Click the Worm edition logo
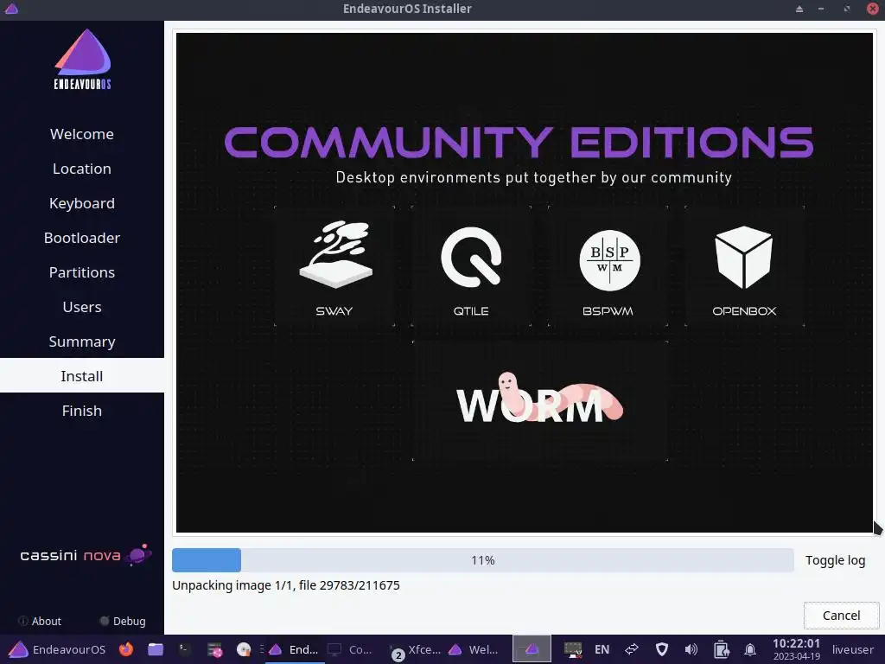885x664 pixels. [x=539, y=399]
